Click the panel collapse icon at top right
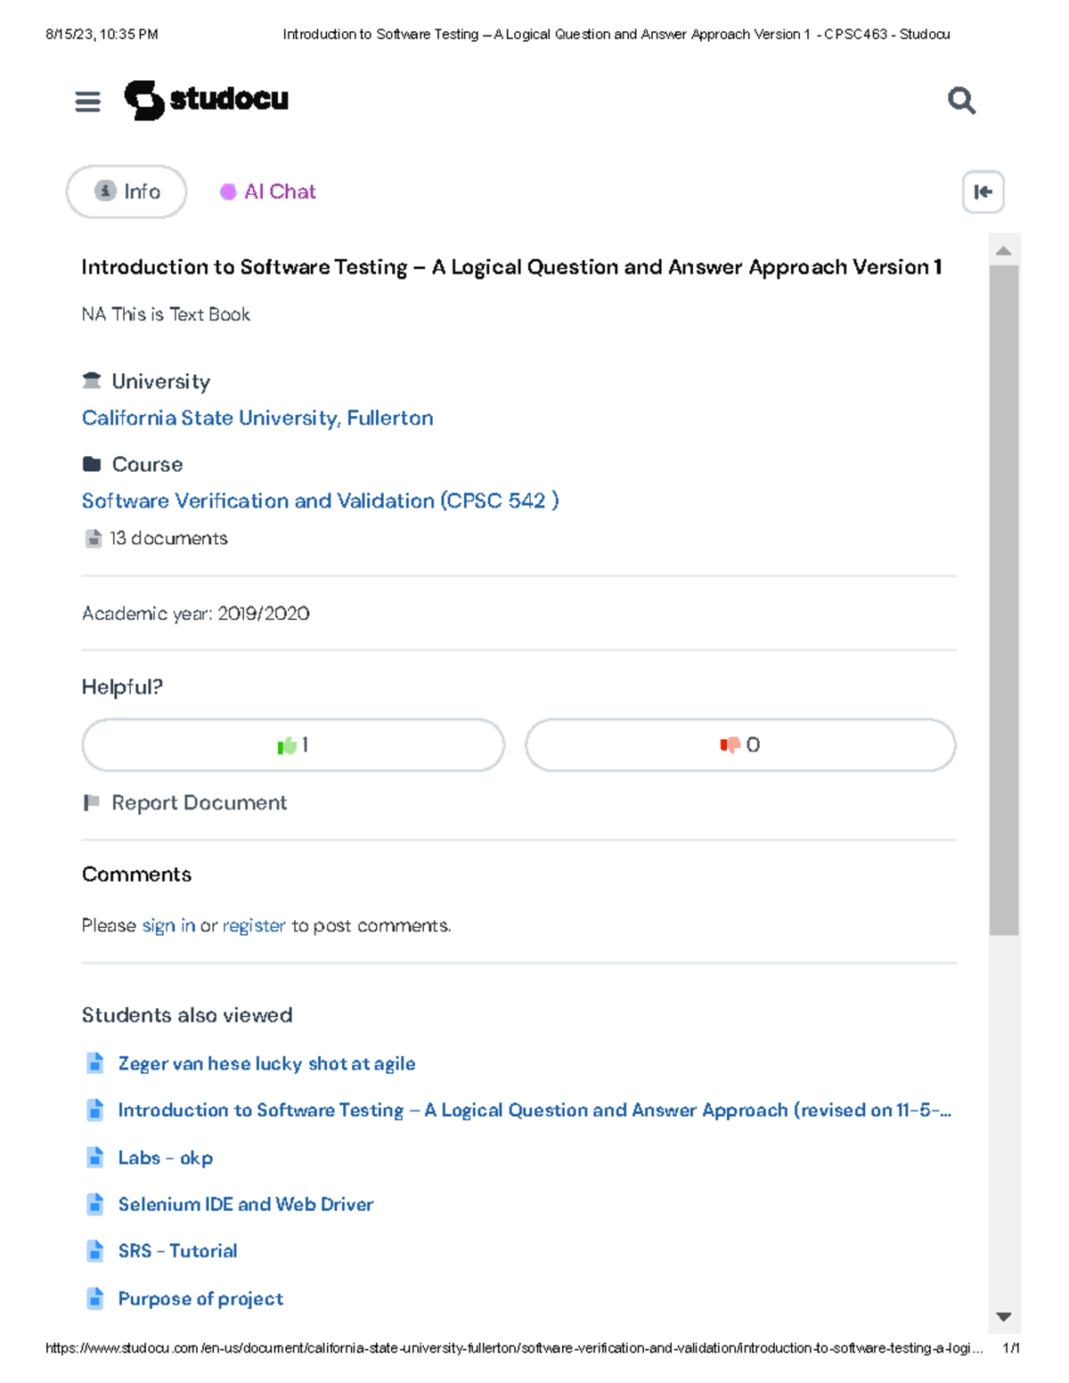 [983, 193]
